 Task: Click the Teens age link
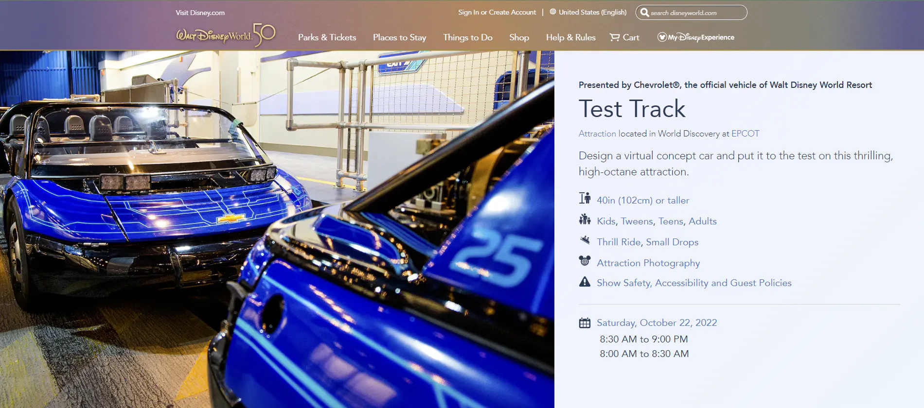click(x=671, y=221)
